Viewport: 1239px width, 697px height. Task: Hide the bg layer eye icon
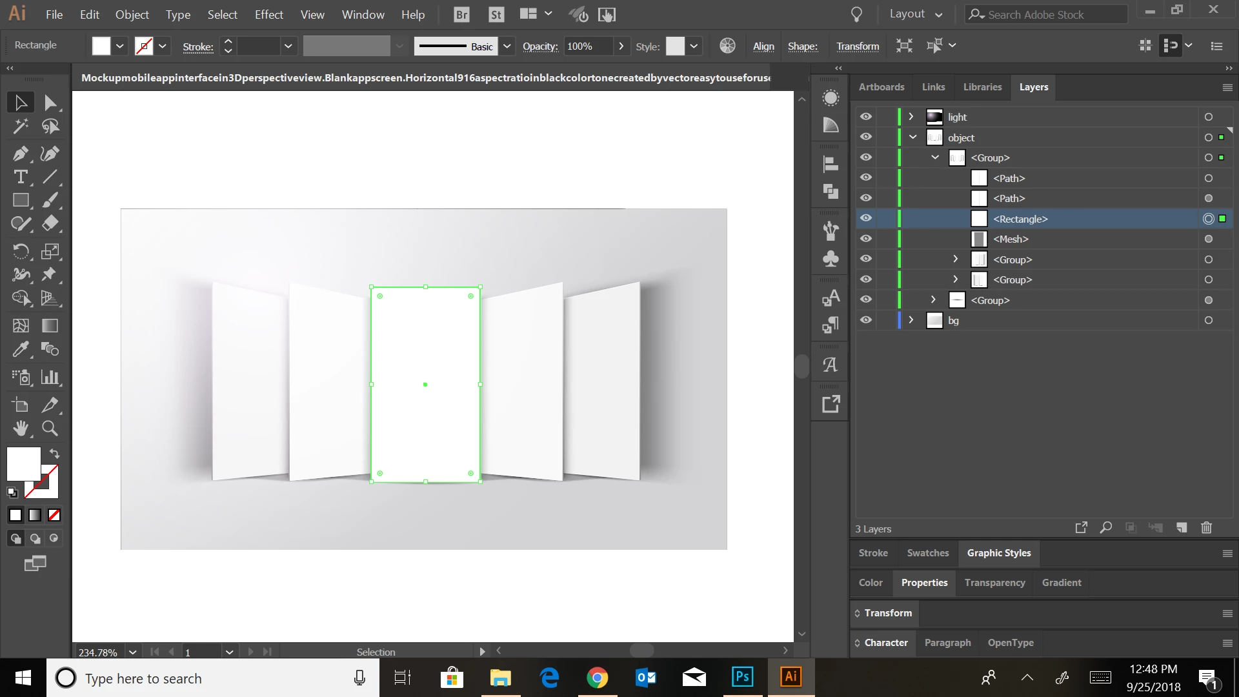pyautogui.click(x=866, y=320)
